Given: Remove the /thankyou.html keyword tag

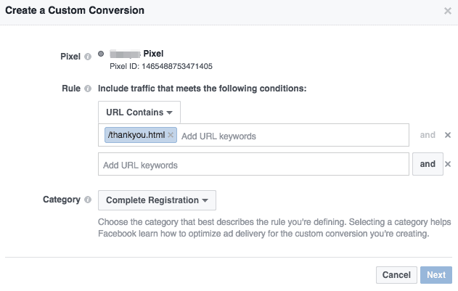Looking at the screenshot, I should tap(171, 135).
